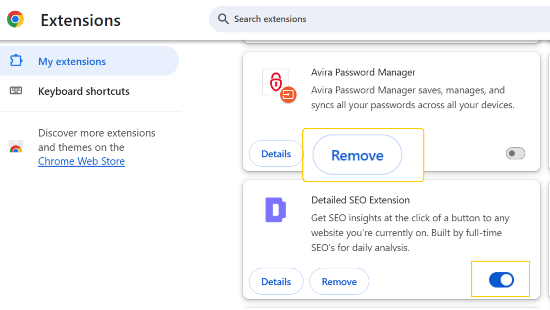
Task: Select the My extensions puzzle-piece icon
Action: tap(16, 61)
